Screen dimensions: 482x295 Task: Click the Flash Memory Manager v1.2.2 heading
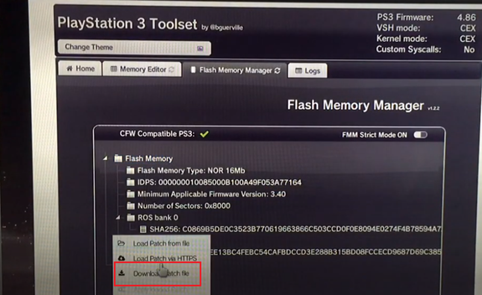[x=363, y=106]
